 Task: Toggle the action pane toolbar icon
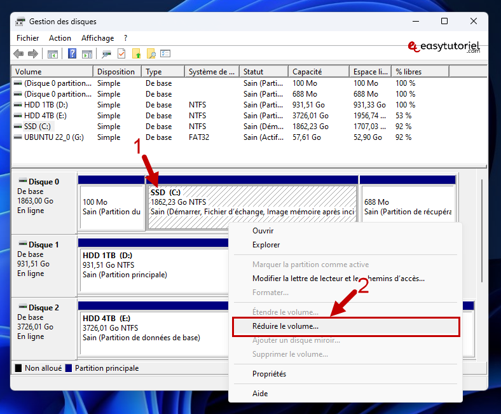87,54
